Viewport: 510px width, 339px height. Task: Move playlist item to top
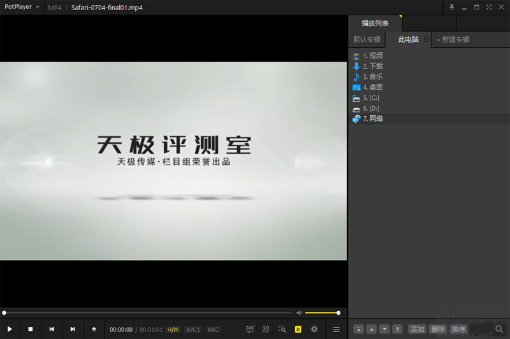[358, 329]
